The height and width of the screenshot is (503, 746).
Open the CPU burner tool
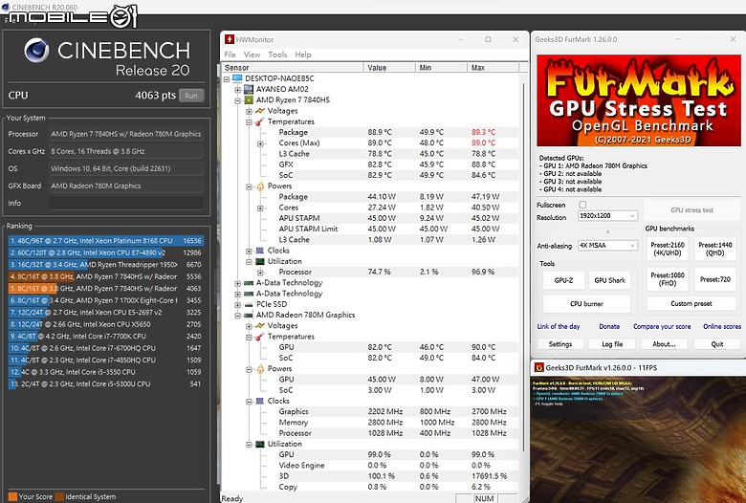point(586,303)
